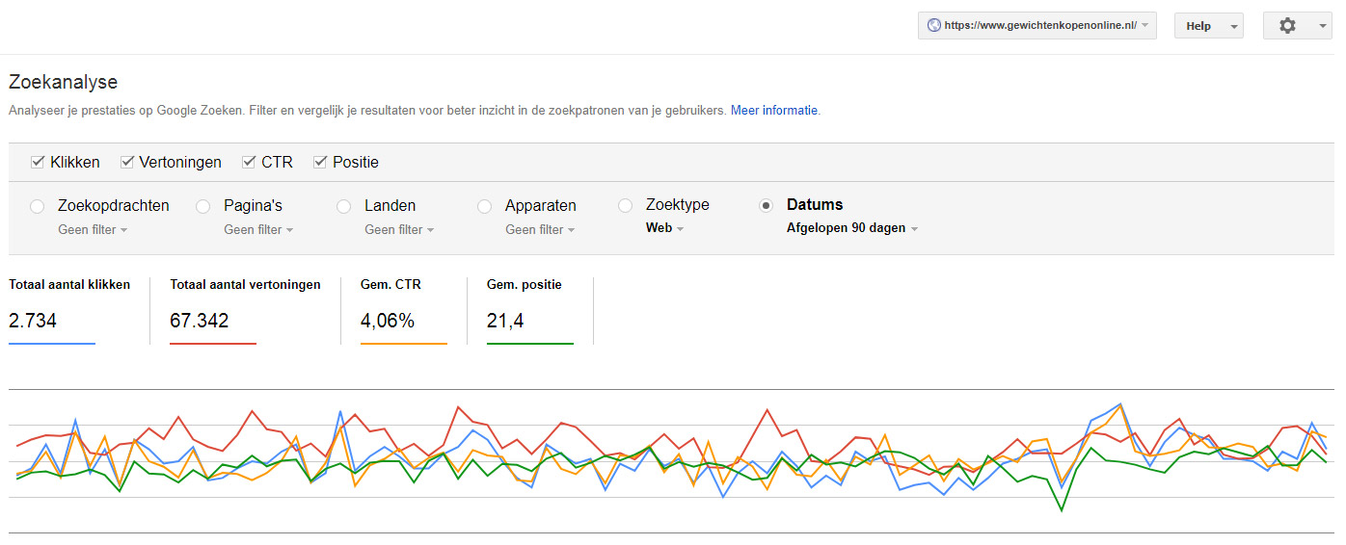The image size is (1346, 545).
Task: Choose the Landen radio button
Action: click(343, 206)
